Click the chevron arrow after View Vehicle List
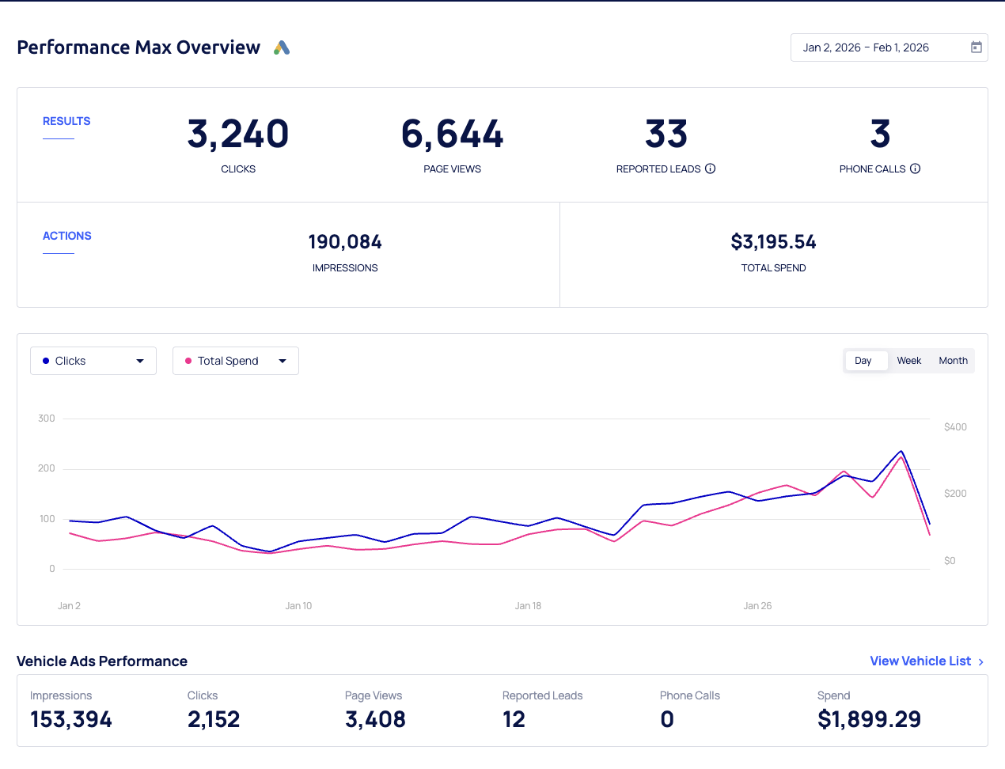Viewport: 1005px width, 769px height. [x=981, y=662]
